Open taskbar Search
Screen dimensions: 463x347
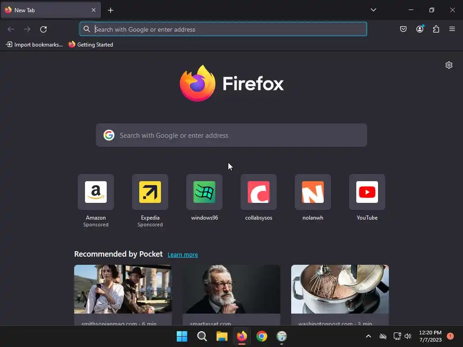pos(202,336)
